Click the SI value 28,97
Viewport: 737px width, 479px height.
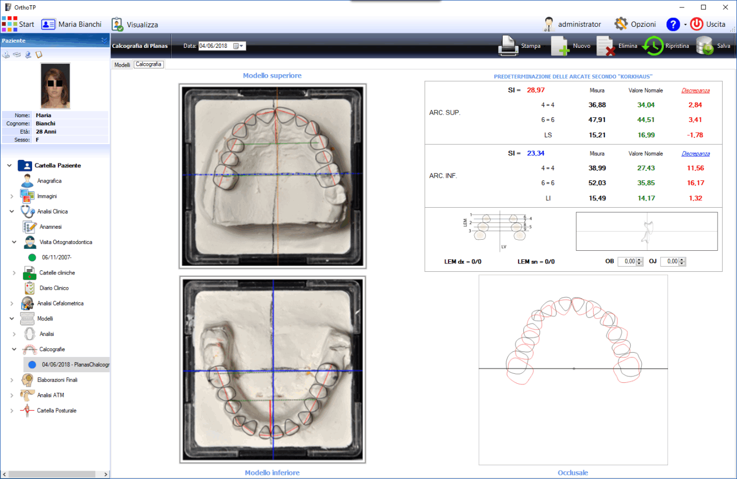point(536,90)
